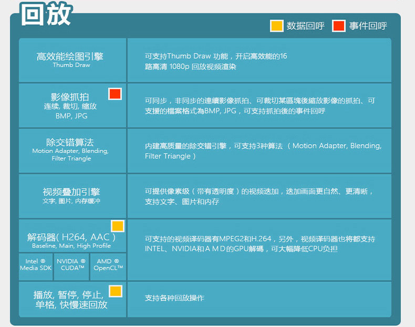415x327 pixels.
Task: Click the red 事件回呼 legend swatch
Action: [339, 26]
